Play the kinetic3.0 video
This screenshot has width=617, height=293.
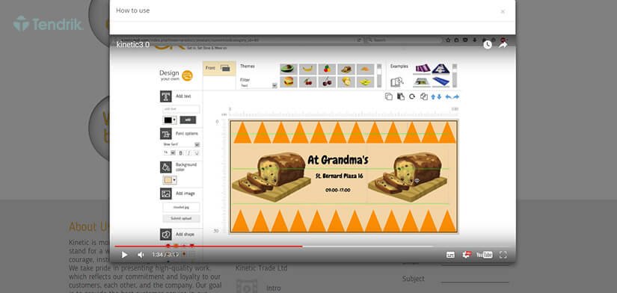[124, 255]
